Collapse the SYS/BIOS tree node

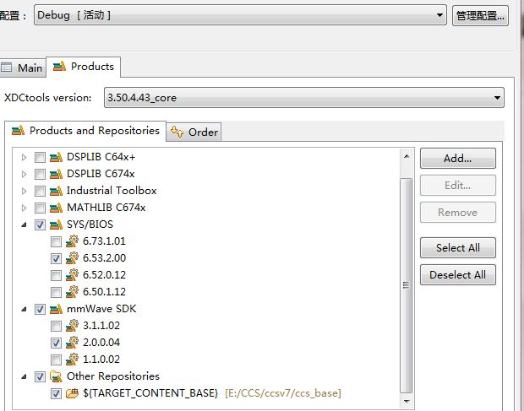click(x=24, y=225)
